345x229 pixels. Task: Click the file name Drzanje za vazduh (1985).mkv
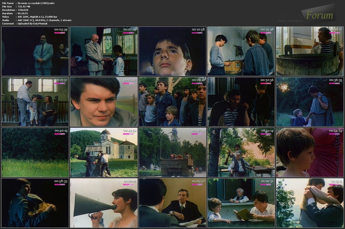(36, 3)
